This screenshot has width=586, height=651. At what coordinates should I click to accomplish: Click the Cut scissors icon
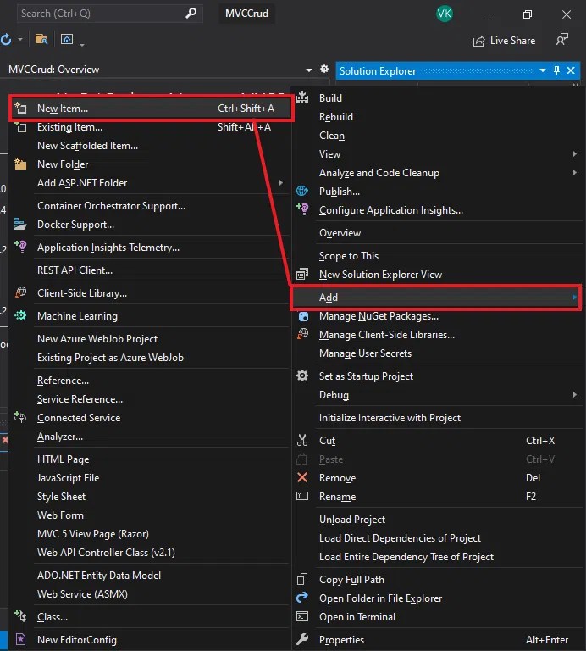(x=302, y=440)
